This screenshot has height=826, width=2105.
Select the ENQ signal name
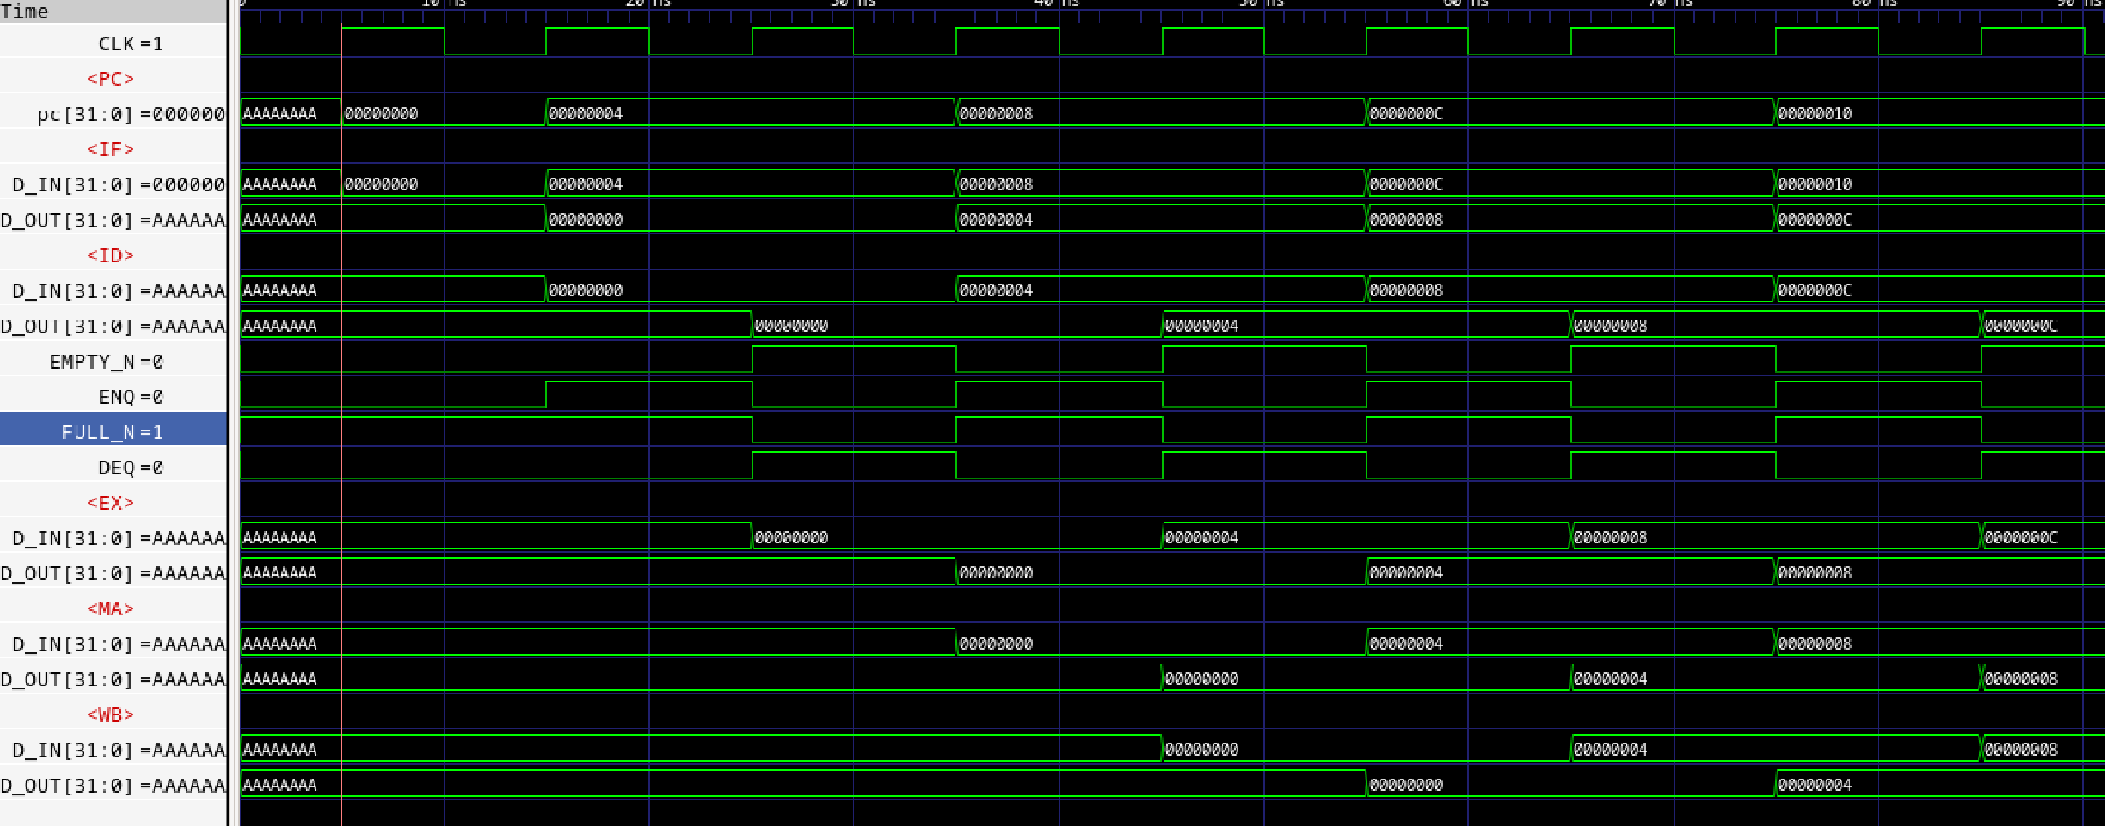tap(130, 397)
